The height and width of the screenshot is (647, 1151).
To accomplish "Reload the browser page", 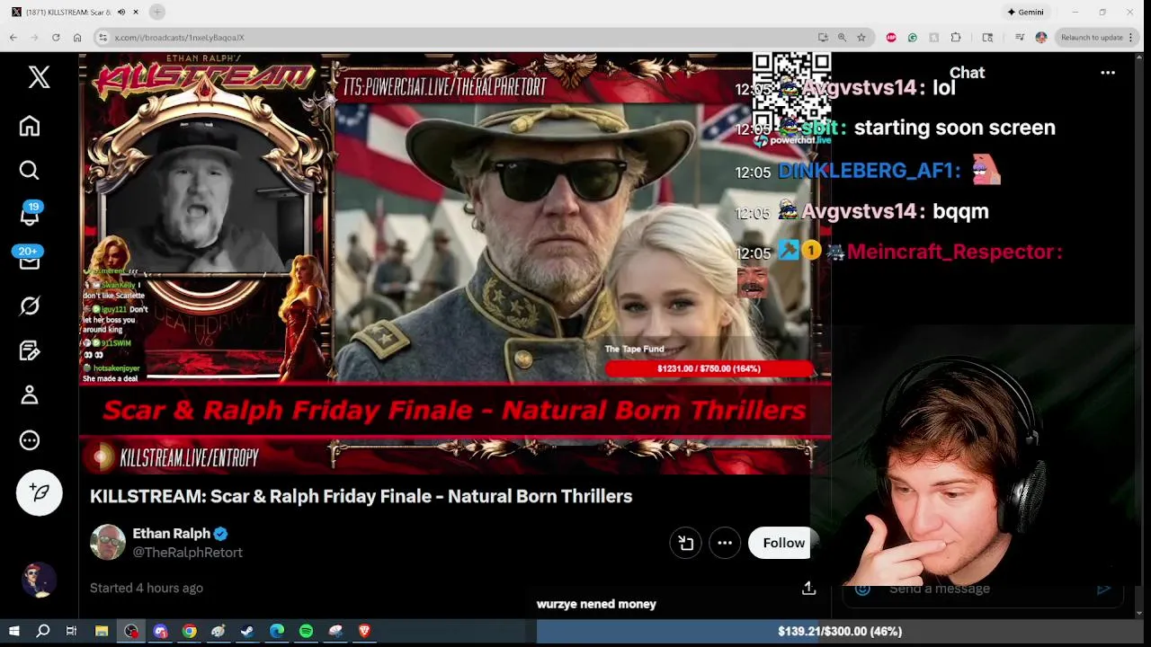I will pos(56,38).
